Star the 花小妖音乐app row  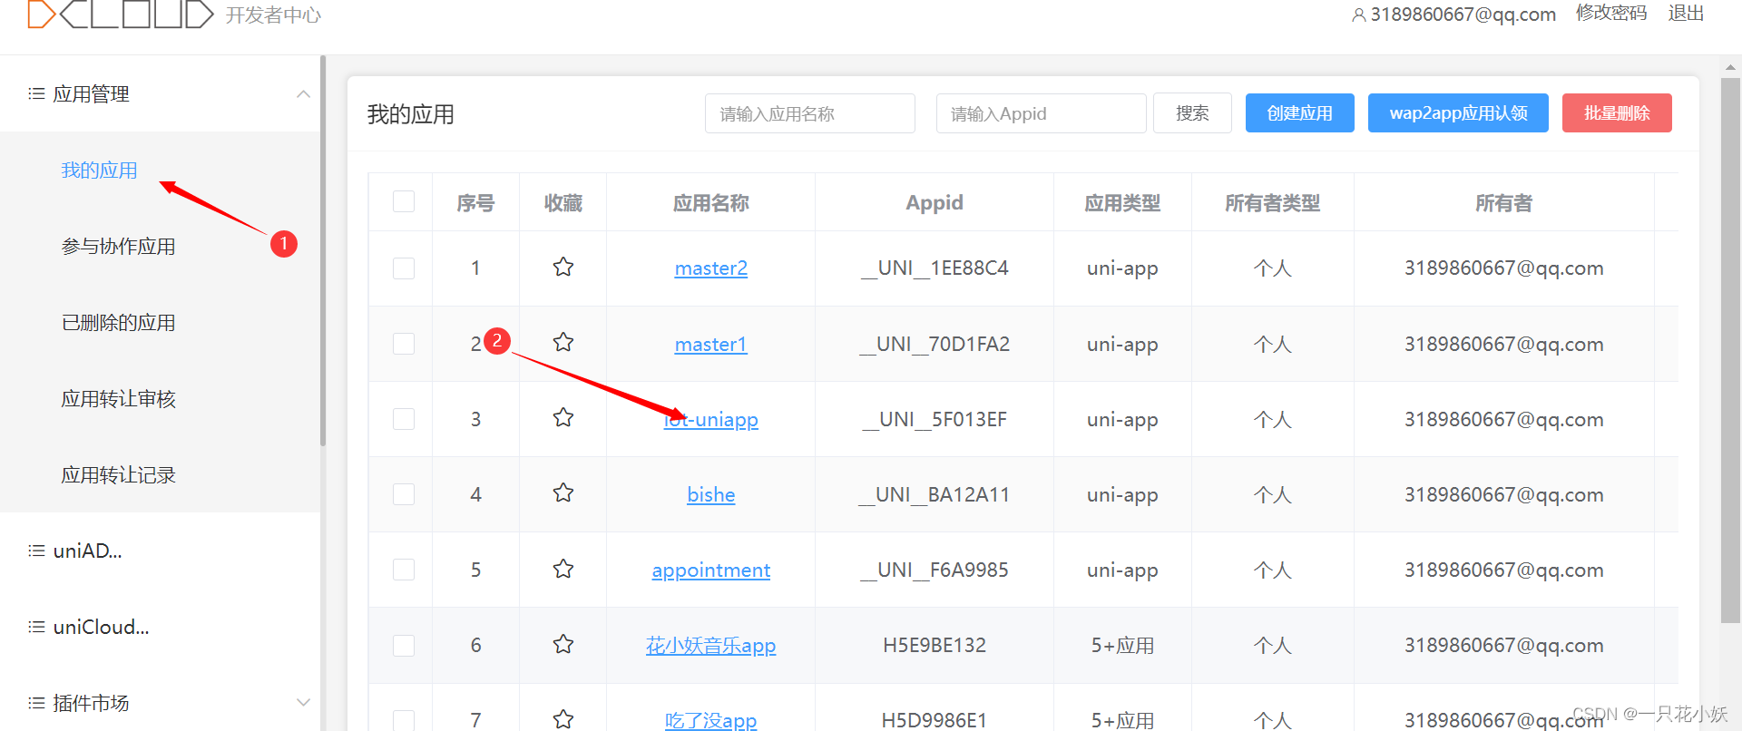[x=563, y=644]
